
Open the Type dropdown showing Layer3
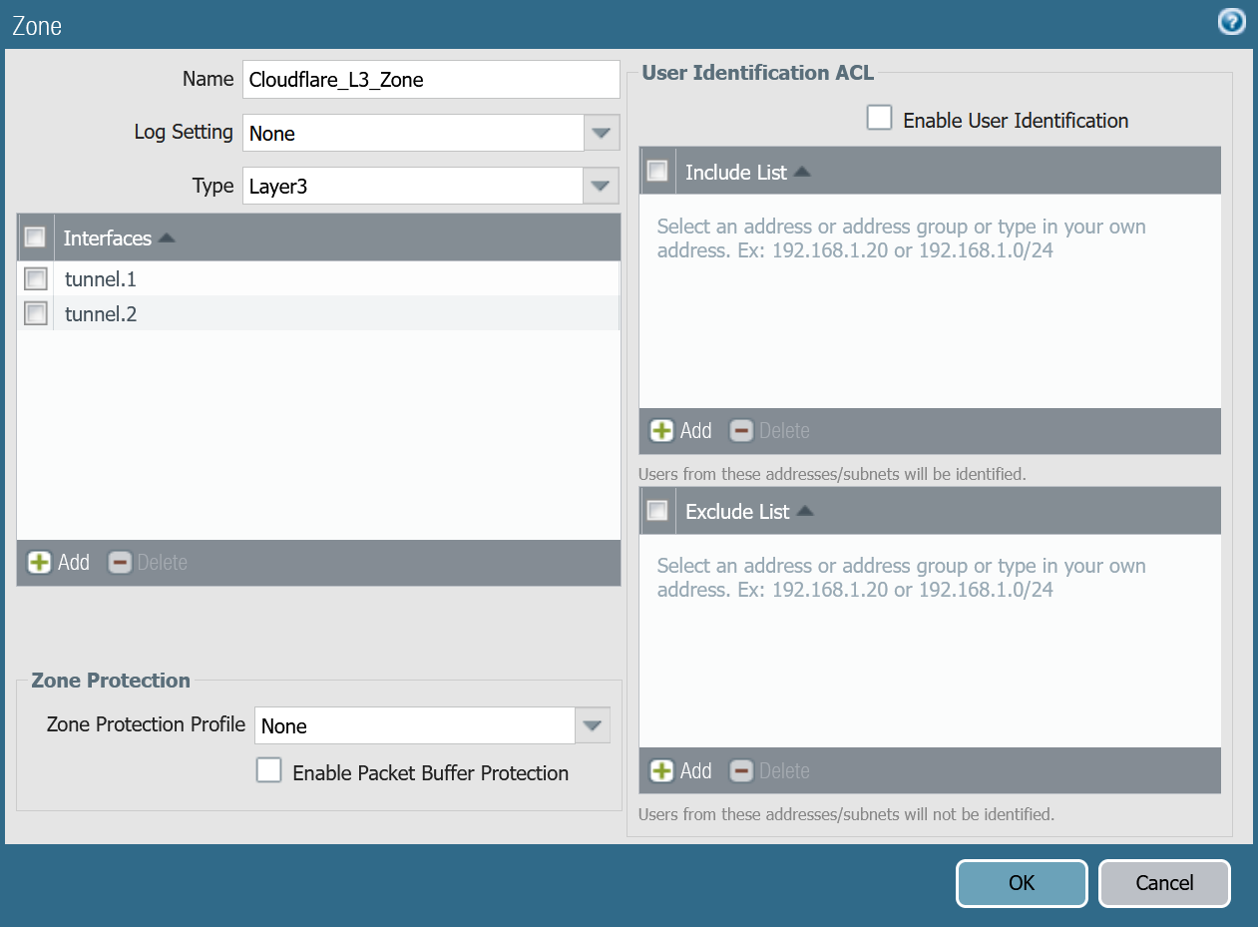point(602,186)
